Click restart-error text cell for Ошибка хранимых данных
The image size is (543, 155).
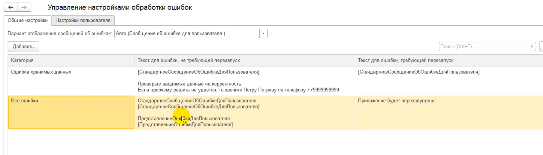click(x=419, y=72)
